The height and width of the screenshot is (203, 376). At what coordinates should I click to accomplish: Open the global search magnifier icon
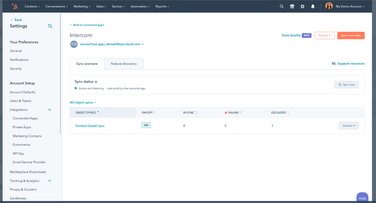(282, 7)
